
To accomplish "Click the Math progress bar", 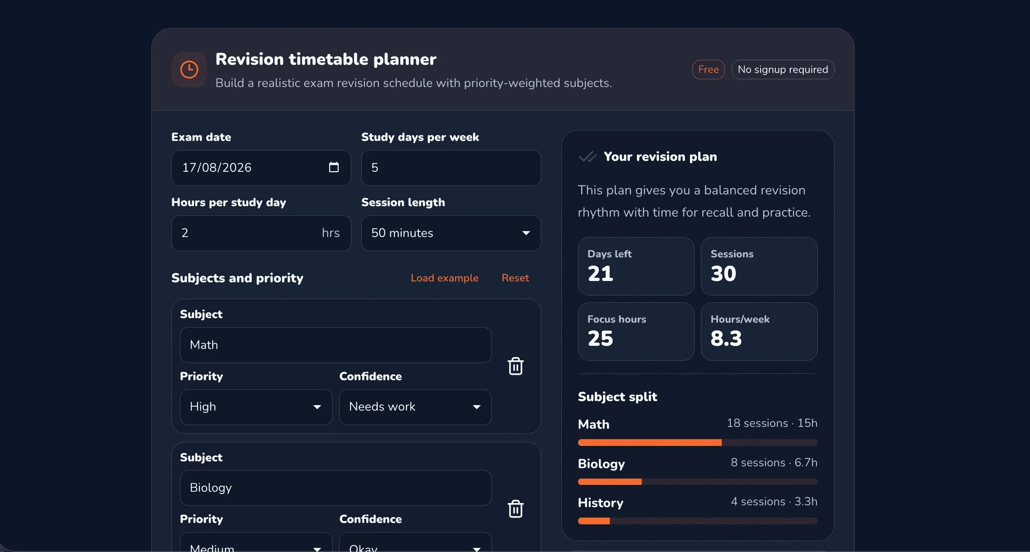I will coord(698,443).
